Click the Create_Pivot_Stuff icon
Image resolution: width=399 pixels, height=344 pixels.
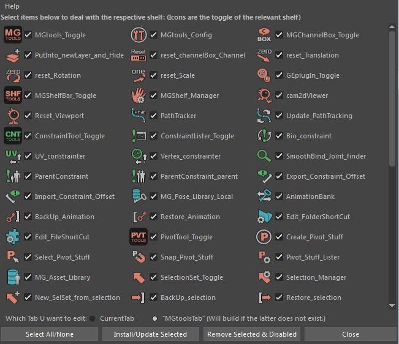pos(264,237)
